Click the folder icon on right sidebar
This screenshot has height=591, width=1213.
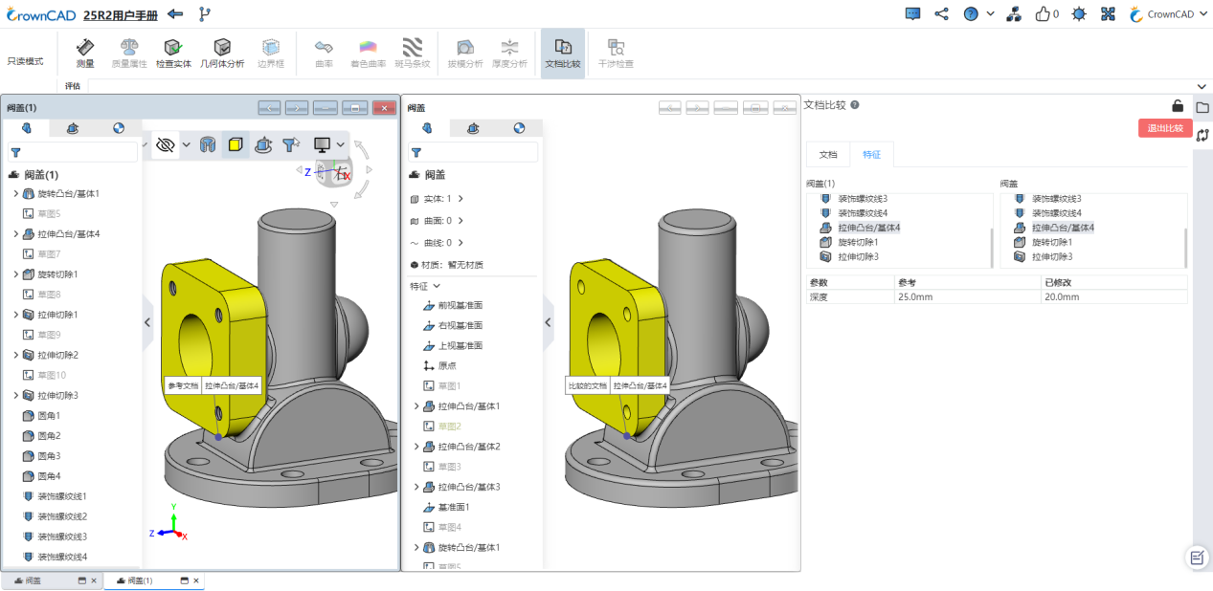coord(1202,107)
